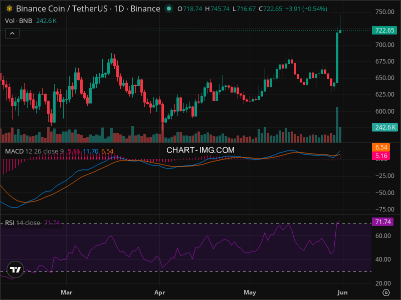The height and width of the screenshot is (300, 401).
Task: Click the −50.00 MACD axis label
Action: point(384,192)
